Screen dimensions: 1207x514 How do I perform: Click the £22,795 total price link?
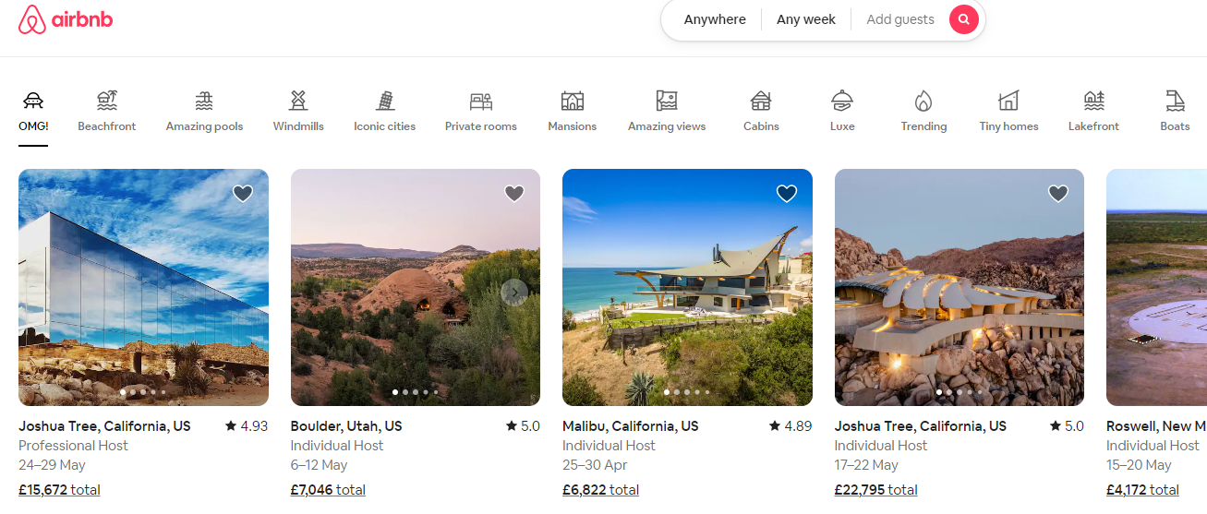pos(875,490)
